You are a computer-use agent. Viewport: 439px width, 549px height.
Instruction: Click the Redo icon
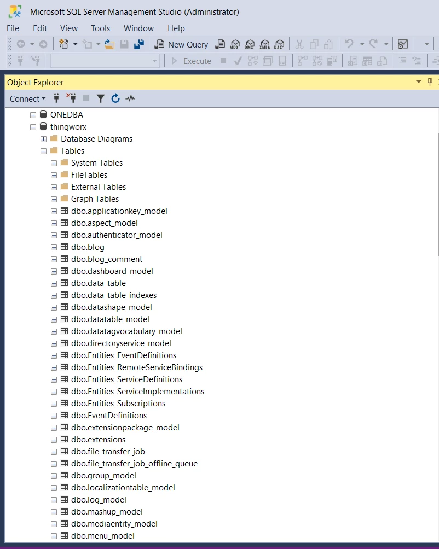tap(373, 44)
